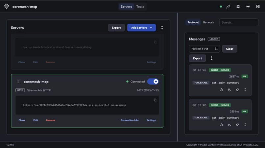265x148 pixels.
Task: Grab the caremesh-mcp card drag handle
Action: click(x=18, y=82)
